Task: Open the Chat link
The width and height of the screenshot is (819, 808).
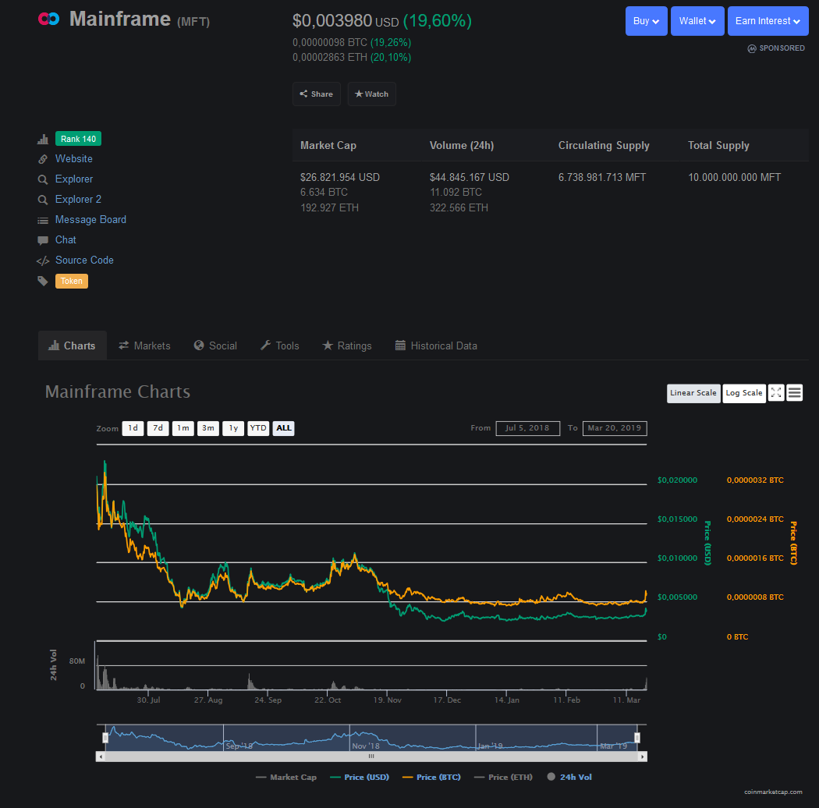Action: pos(66,239)
